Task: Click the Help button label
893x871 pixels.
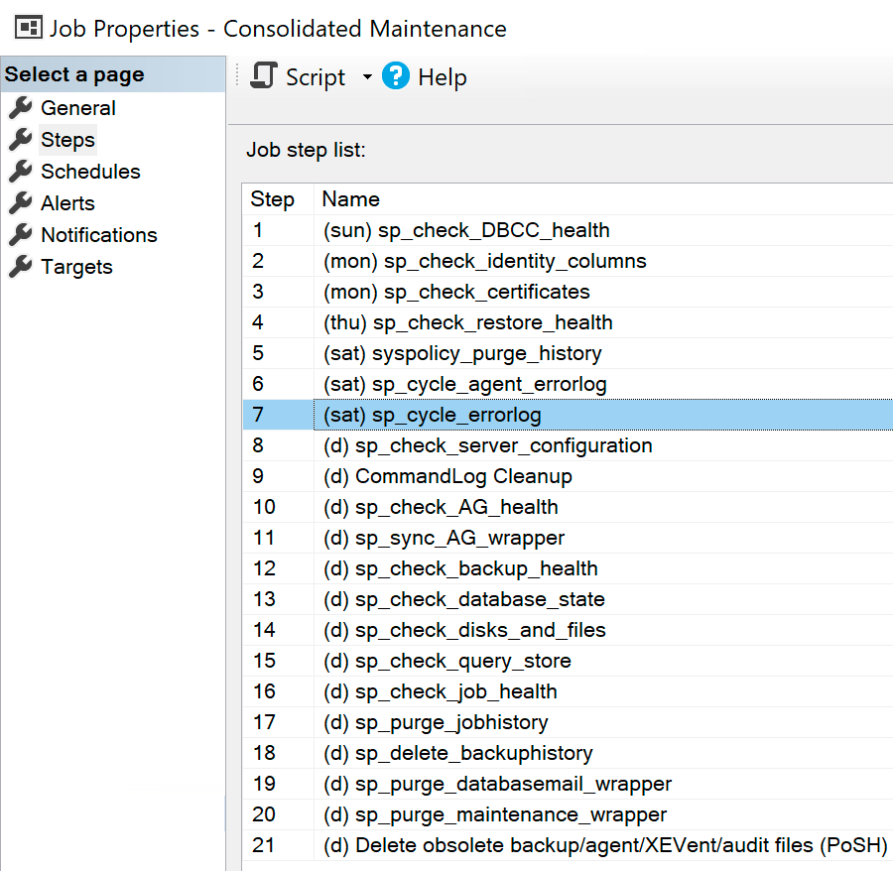Action: tap(443, 77)
